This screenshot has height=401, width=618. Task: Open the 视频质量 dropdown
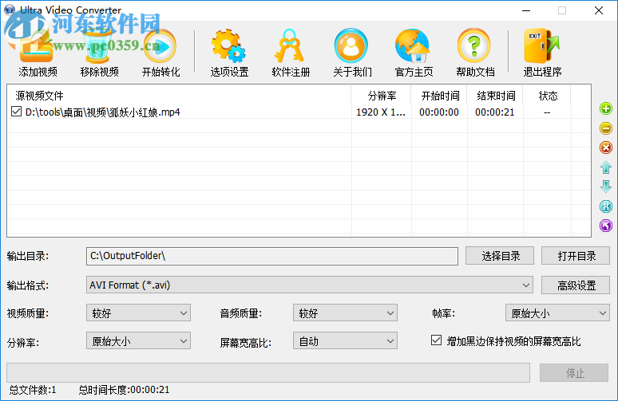pos(138,313)
